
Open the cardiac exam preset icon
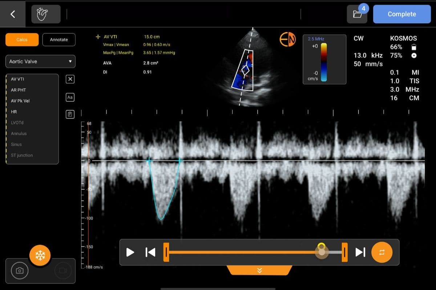pos(46,14)
